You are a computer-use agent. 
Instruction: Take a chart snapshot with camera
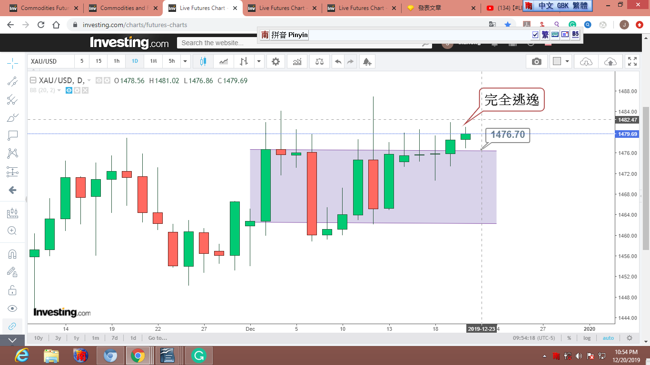coord(536,61)
